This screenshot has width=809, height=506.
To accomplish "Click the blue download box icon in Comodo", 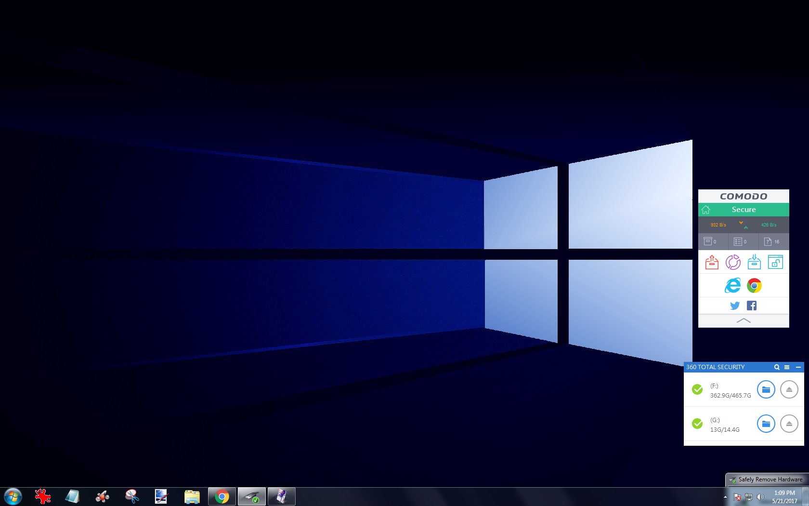I will 754,262.
